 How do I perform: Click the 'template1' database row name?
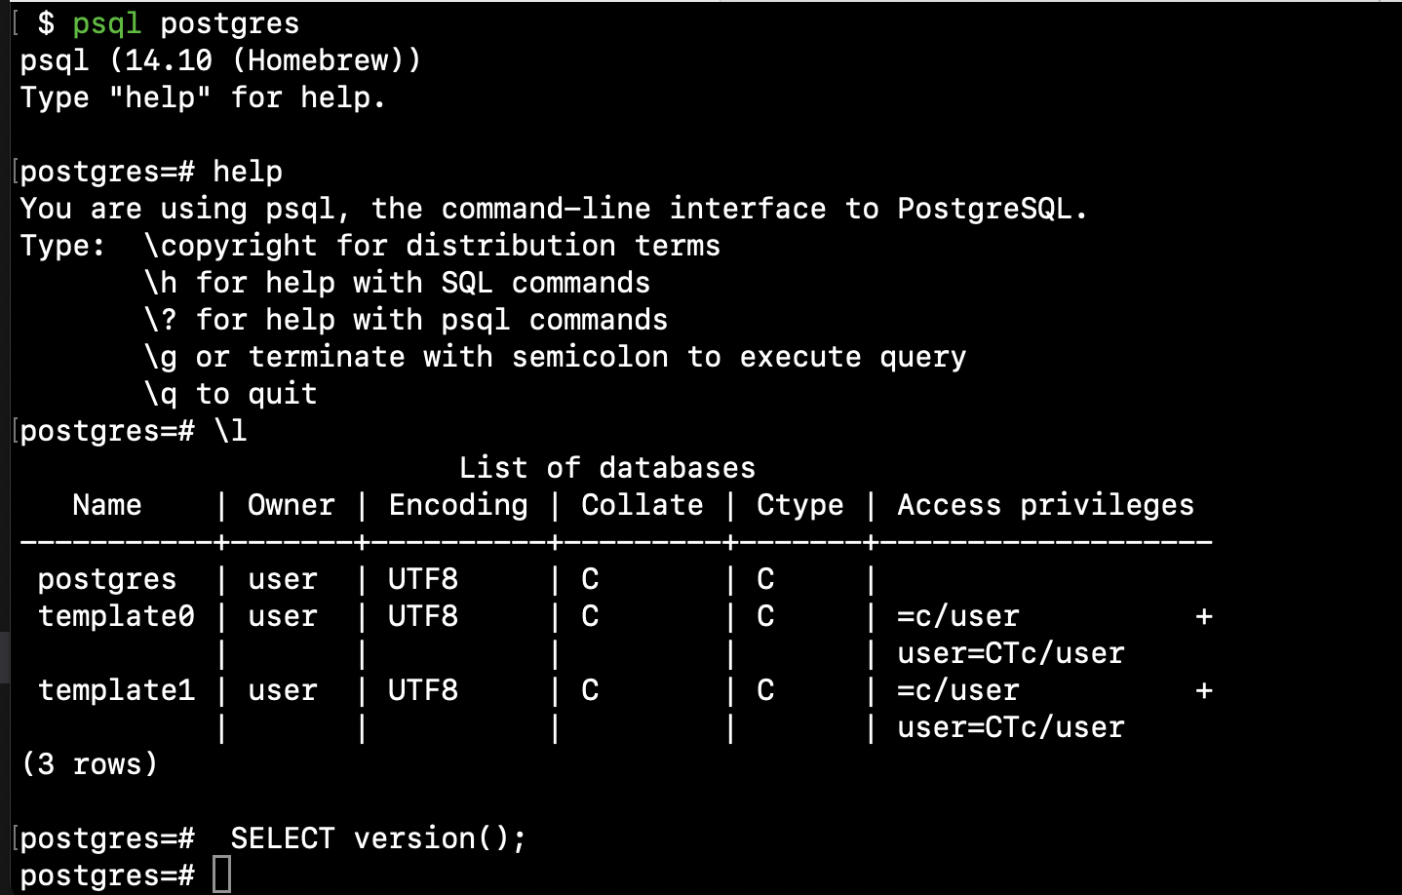click(116, 690)
